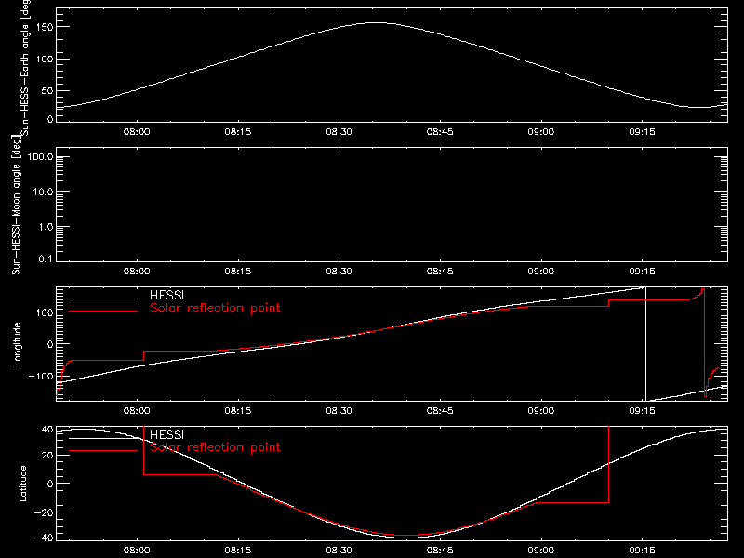
Task: Click the vertical white wrap line in Longitude plot
Action: pos(645,344)
